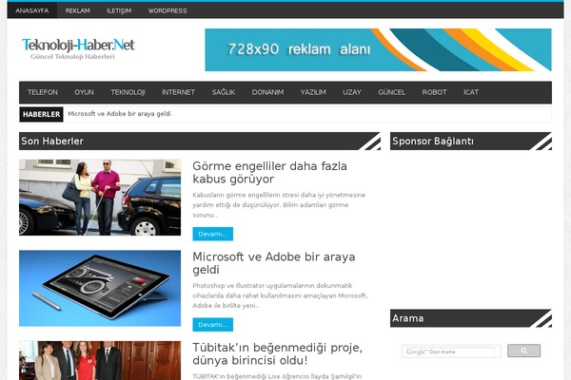Open ticker headline Microsoft ve Adobe bir araya geldi

point(120,114)
